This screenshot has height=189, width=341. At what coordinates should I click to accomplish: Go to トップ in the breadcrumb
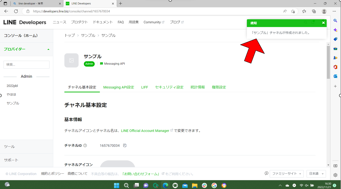[x=70, y=35]
